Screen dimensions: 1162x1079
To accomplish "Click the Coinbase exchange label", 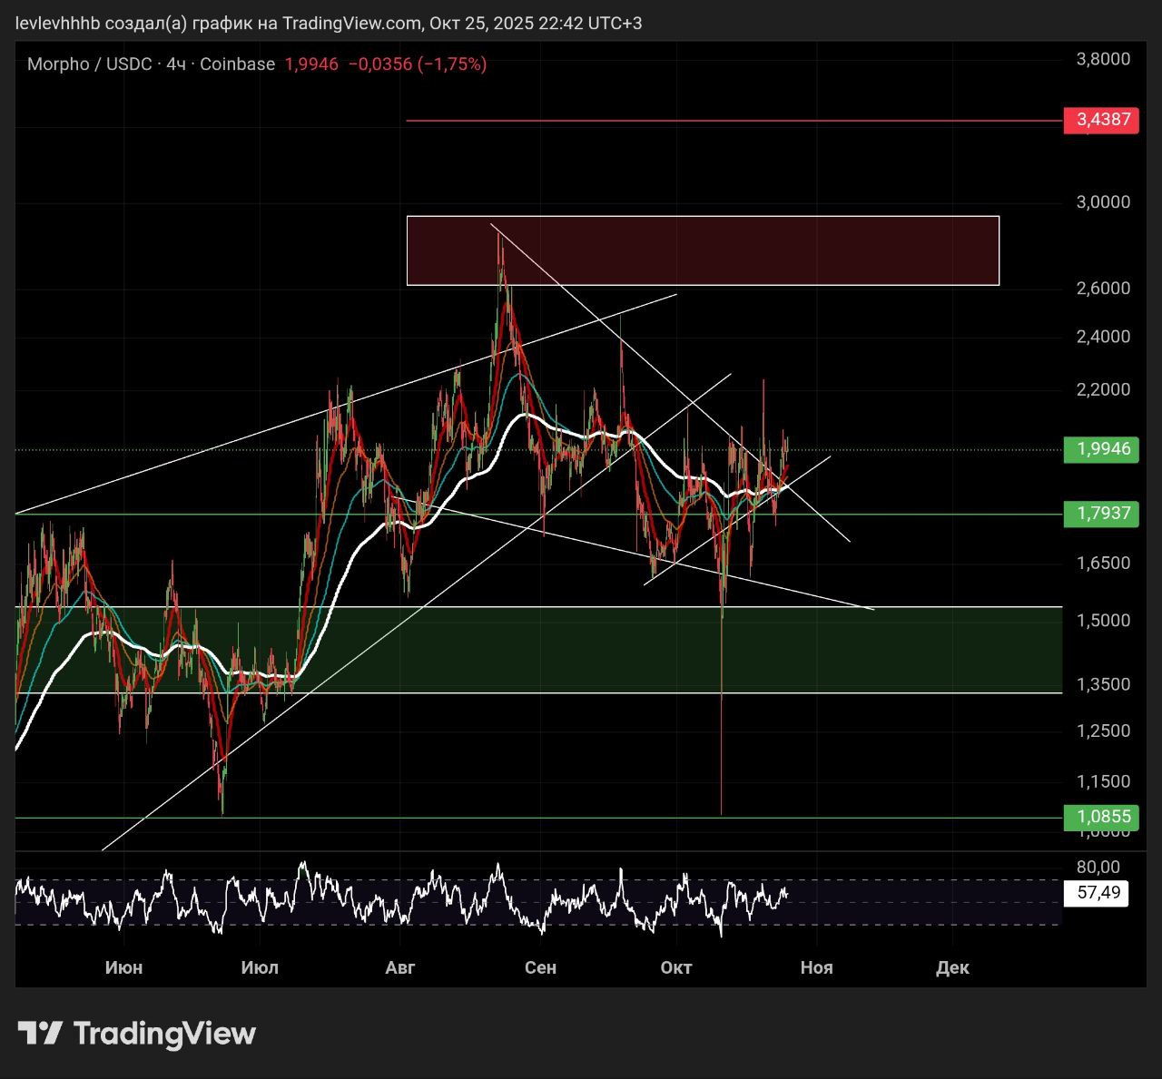I will 237,64.
